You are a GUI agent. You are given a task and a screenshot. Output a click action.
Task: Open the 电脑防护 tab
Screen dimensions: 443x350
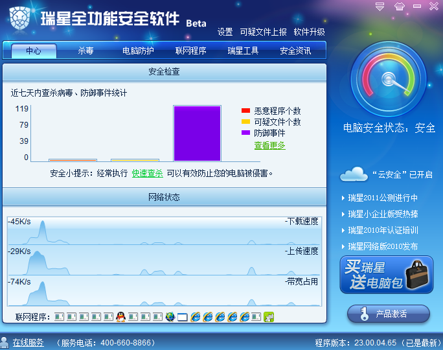[138, 51]
